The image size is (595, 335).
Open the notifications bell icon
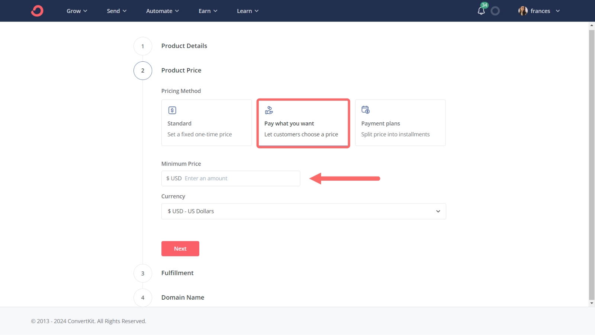pos(481,11)
